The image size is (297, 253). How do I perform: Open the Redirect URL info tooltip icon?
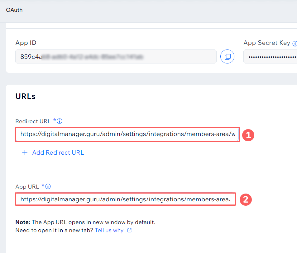(60, 121)
